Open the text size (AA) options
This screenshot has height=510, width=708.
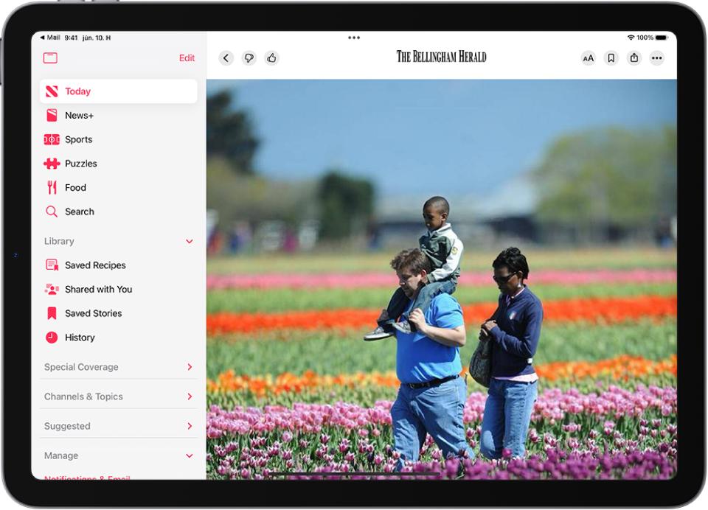(588, 57)
